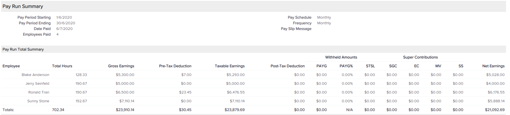Click the Withheld Amounts group header
510x115 pixels.
[341, 57]
